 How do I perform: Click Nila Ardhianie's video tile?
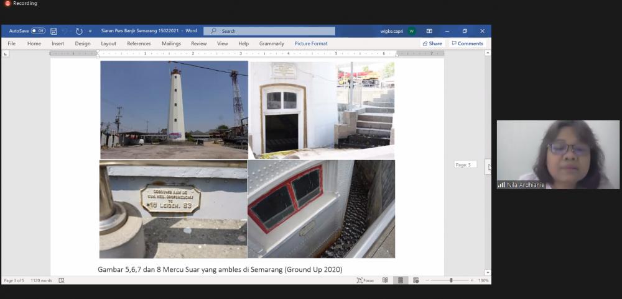[558, 154]
